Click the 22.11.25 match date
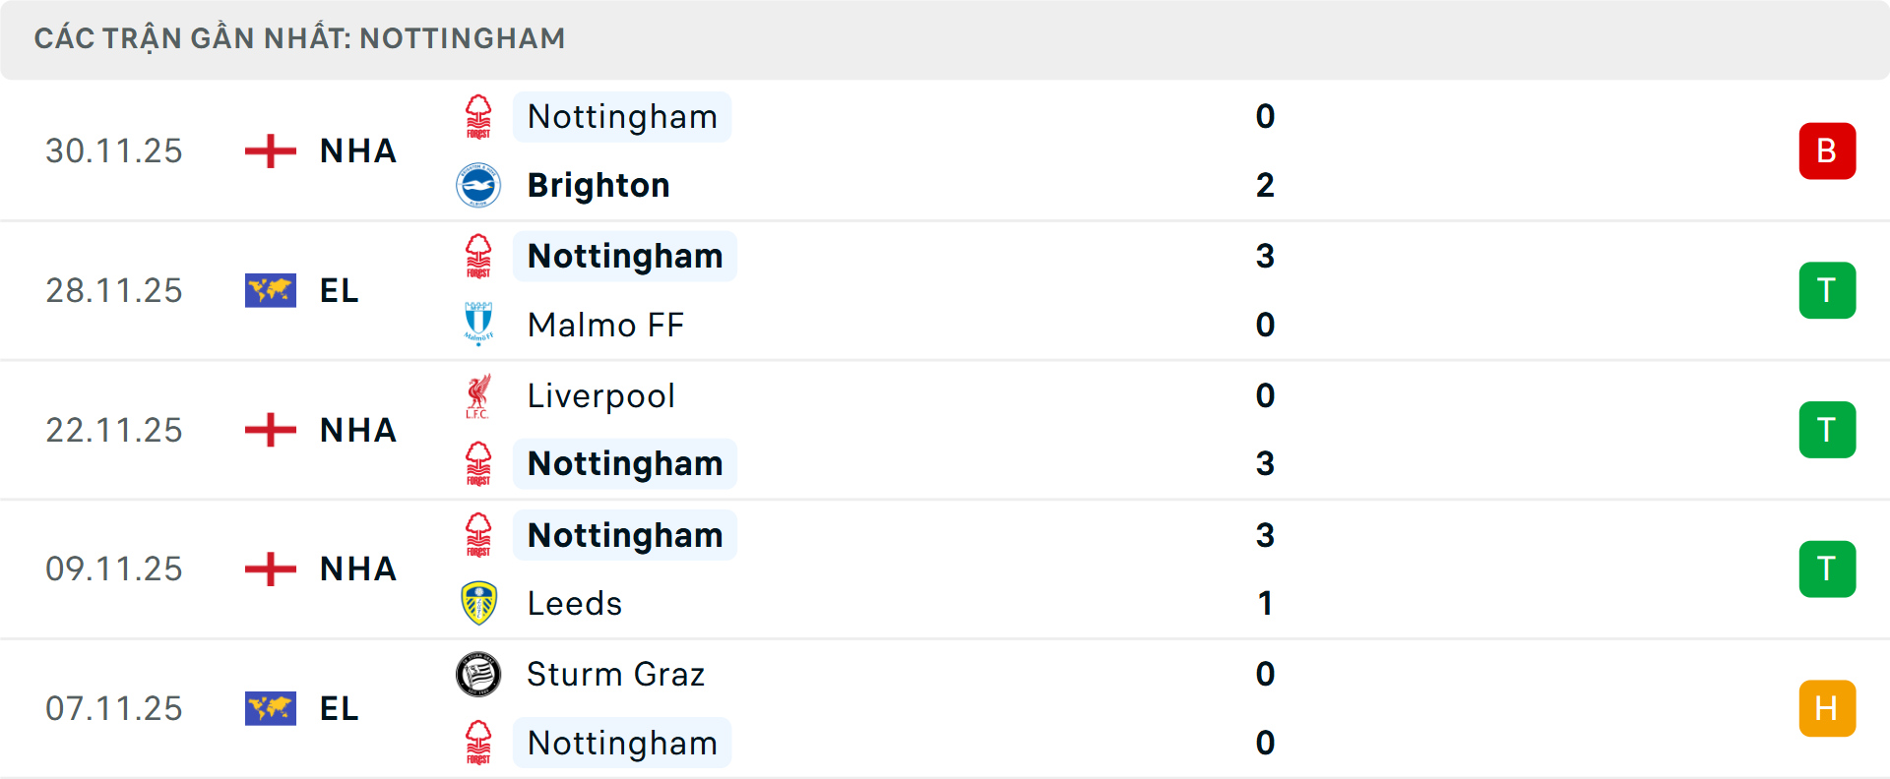 click(114, 430)
